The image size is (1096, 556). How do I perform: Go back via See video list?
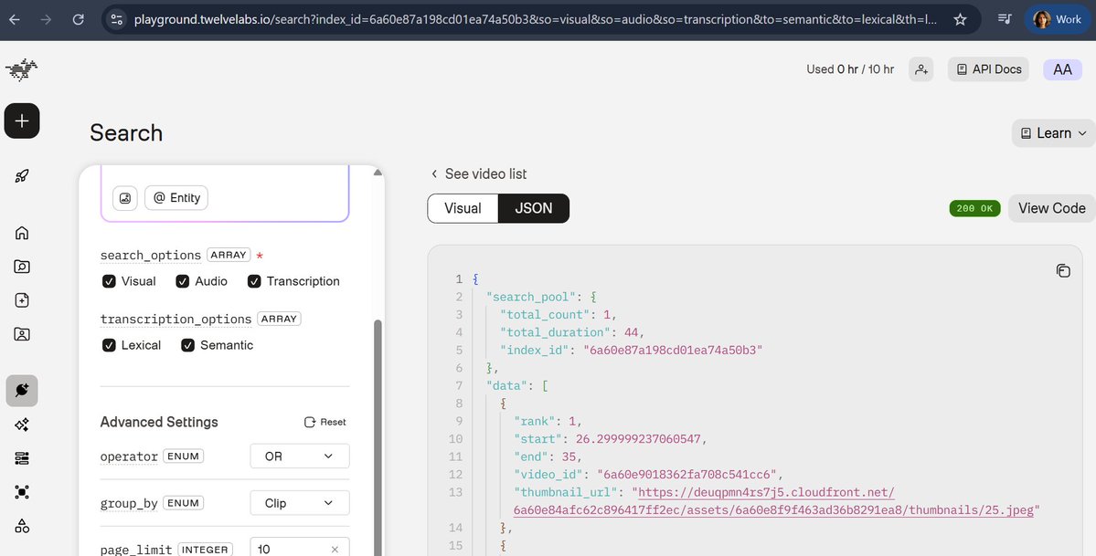(x=479, y=174)
